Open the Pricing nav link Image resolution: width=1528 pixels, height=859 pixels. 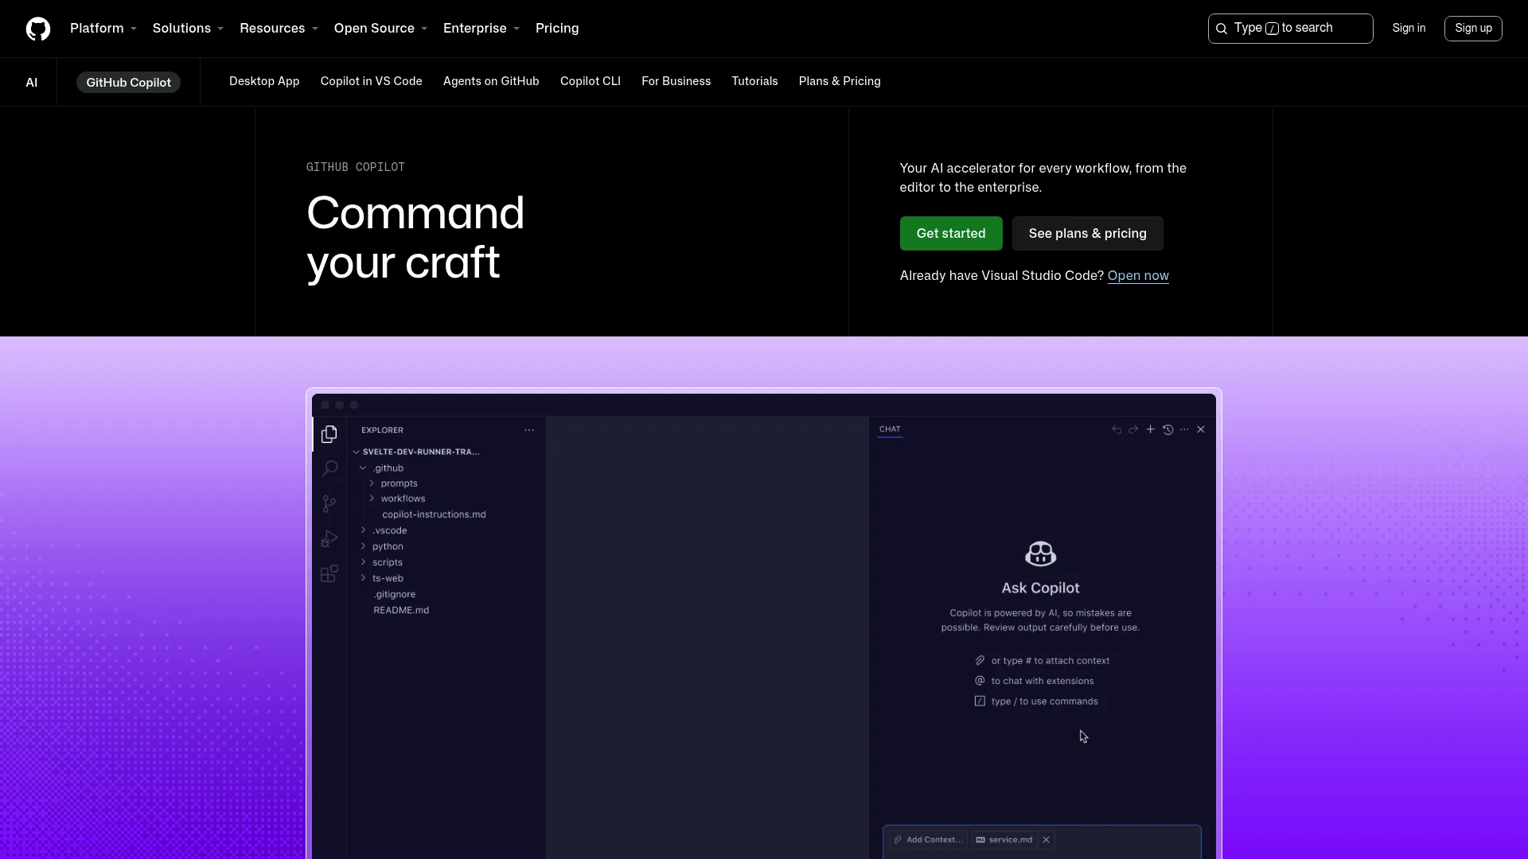pyautogui.click(x=557, y=29)
